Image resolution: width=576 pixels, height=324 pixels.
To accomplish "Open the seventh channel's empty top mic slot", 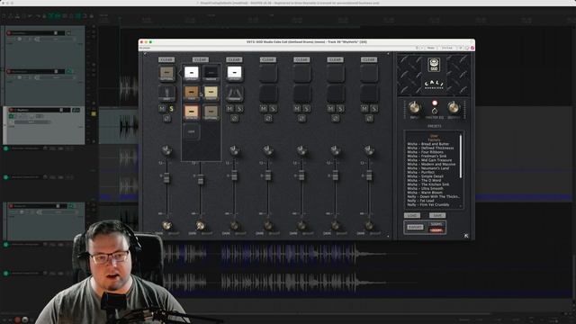I will (369, 73).
